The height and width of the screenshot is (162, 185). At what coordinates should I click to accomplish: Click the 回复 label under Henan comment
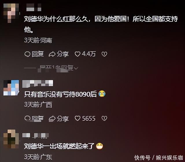[38, 54]
